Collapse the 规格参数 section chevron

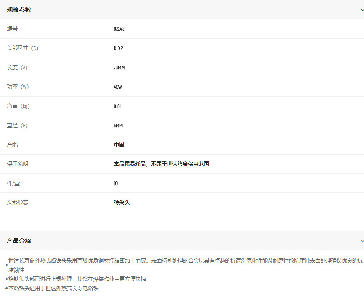tap(361, 10)
